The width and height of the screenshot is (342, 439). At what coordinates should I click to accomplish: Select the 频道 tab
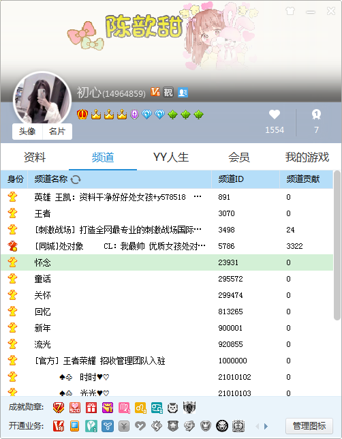103,157
